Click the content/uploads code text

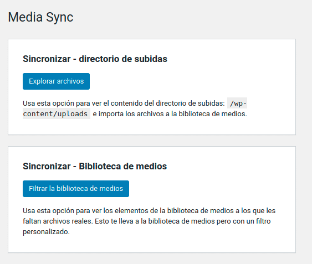57,113
